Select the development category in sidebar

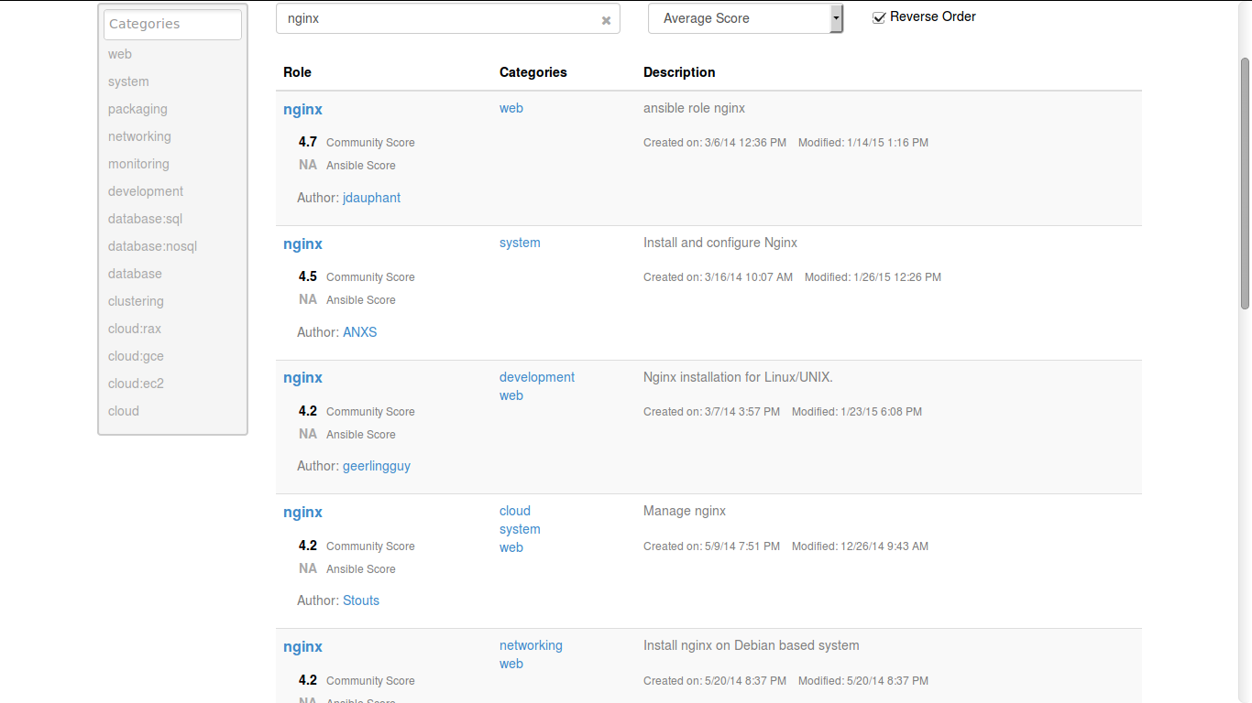tap(146, 191)
